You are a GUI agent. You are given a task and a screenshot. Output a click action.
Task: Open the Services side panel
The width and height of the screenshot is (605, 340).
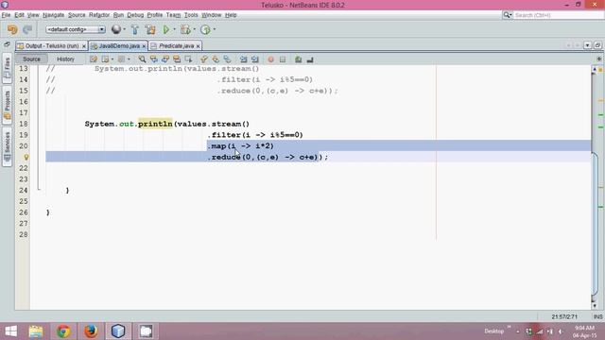pos(7,146)
